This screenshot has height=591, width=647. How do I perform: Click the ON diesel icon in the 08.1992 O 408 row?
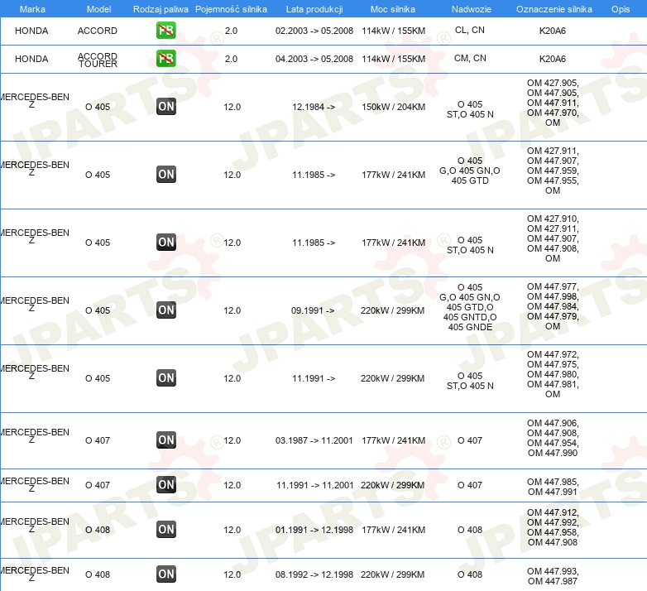click(x=166, y=574)
